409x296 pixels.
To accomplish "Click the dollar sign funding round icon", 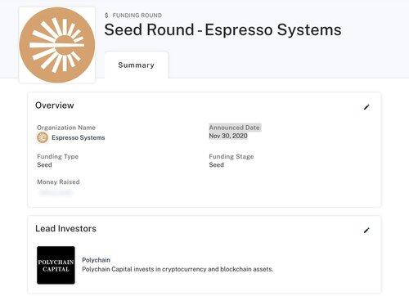I will coord(106,16).
